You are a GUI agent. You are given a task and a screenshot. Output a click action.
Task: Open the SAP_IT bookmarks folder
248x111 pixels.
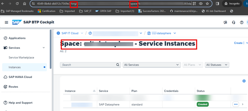85,11
